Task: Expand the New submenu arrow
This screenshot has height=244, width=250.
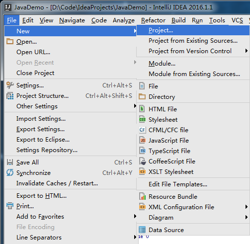Action: click(x=135, y=31)
